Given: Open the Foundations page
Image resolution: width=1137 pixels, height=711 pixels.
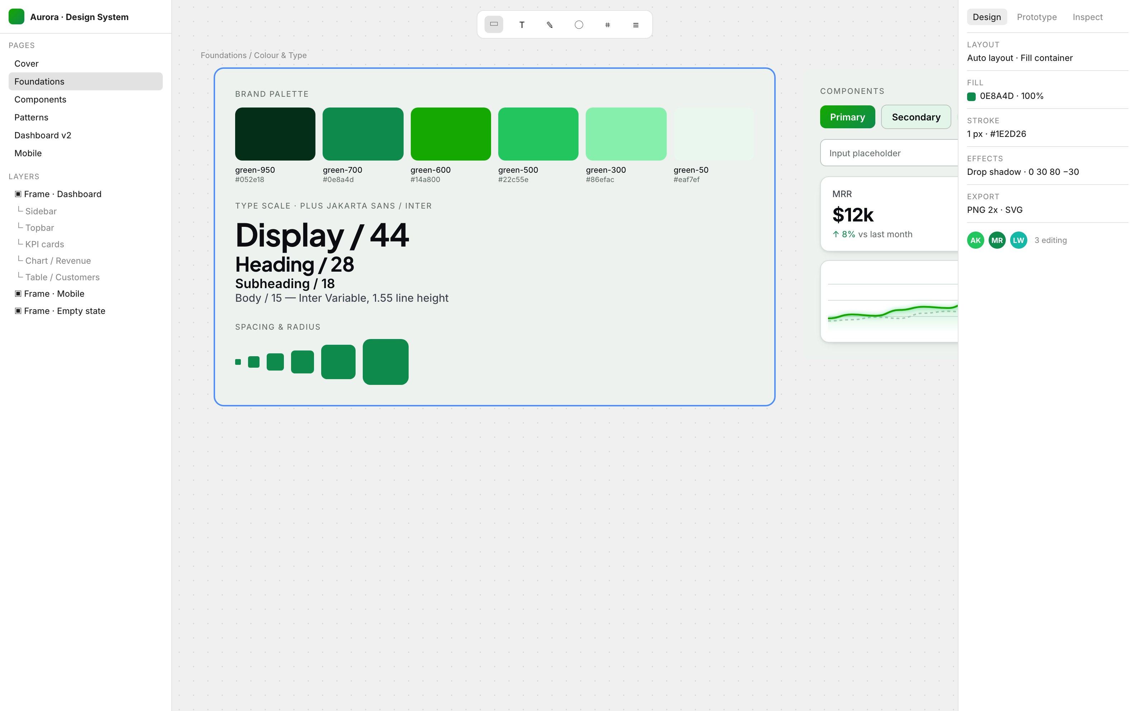Looking at the screenshot, I should pos(86,81).
